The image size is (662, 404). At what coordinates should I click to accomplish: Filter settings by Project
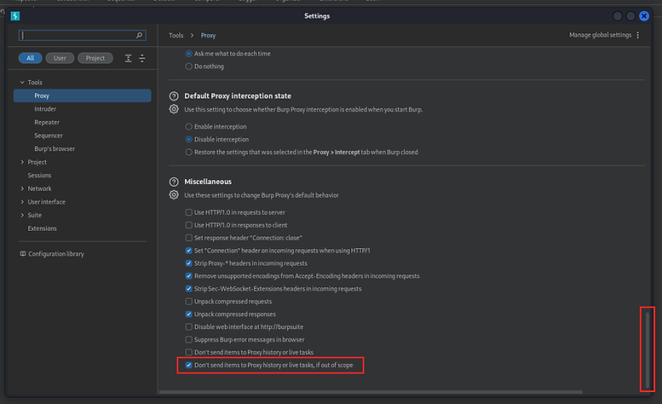(x=95, y=58)
